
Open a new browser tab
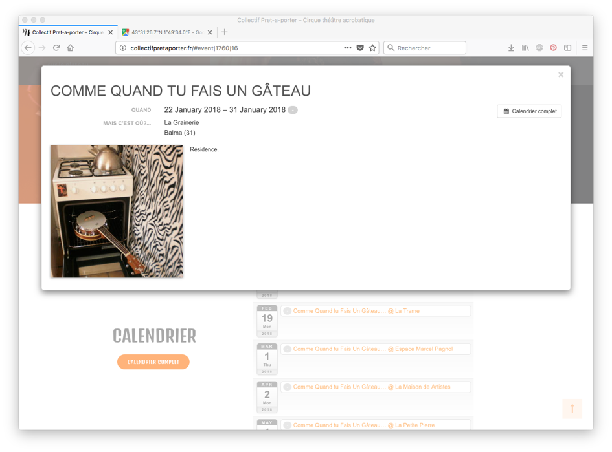point(225,32)
